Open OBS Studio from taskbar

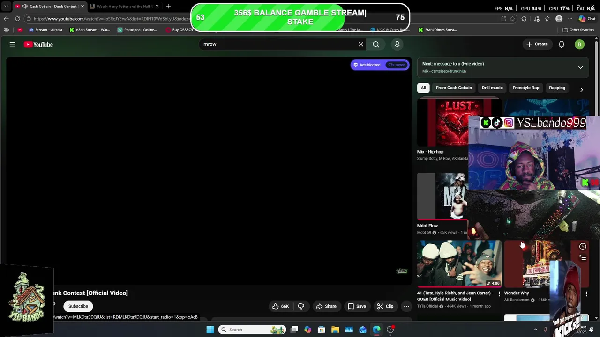pos(390,330)
